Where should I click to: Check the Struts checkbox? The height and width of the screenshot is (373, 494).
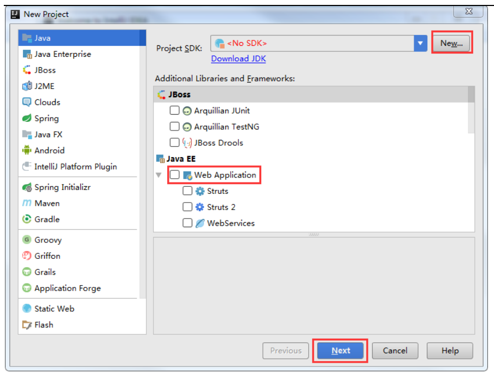(187, 191)
